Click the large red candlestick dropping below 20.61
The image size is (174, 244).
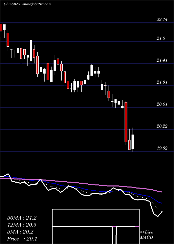click(x=126, y=122)
